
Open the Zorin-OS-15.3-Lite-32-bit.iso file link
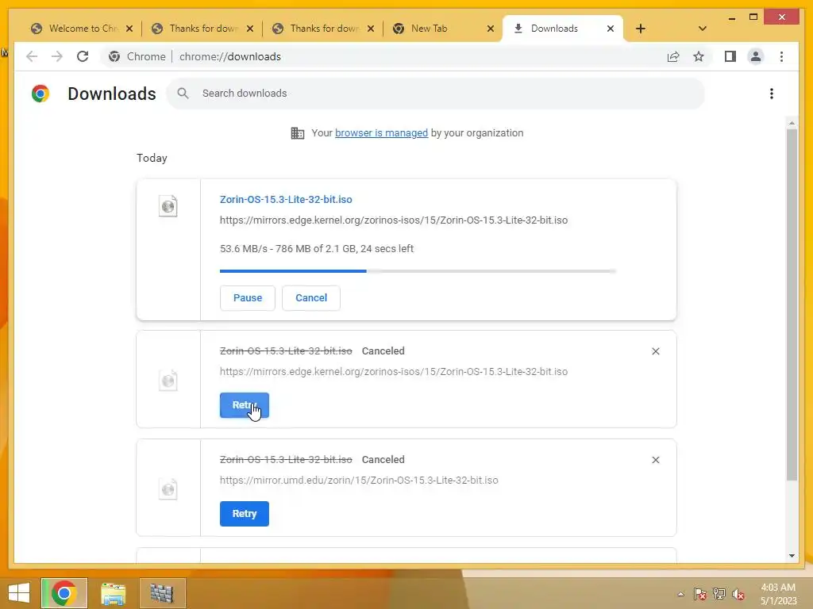[286, 199]
